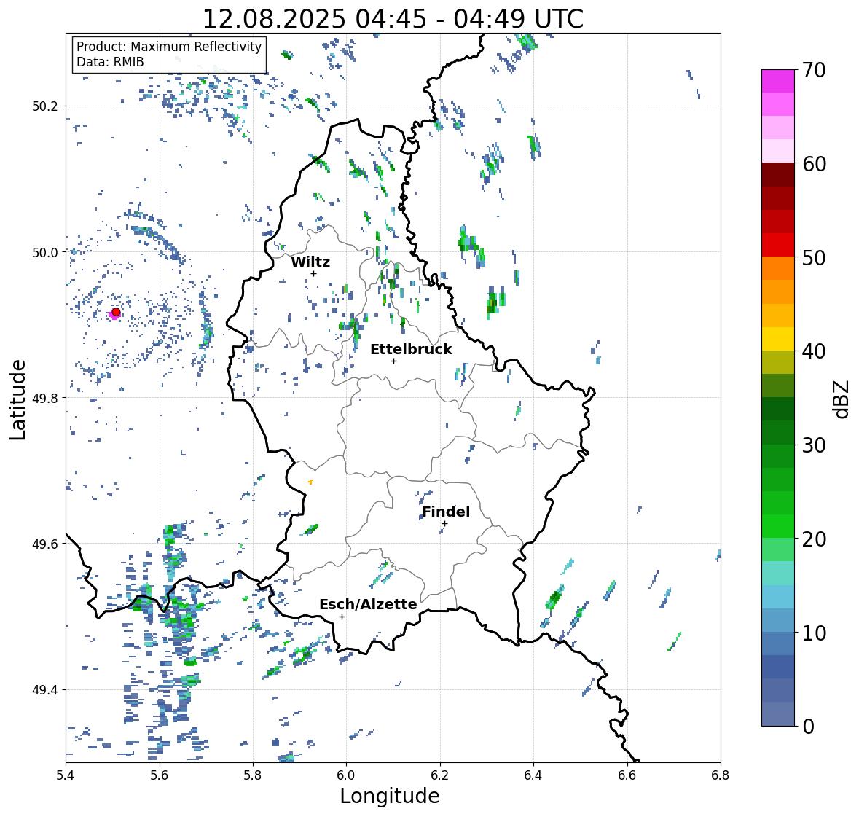Image resolution: width=859 pixels, height=814 pixels.
Task: Click the Longitude axis label
Action: pyautogui.click(x=390, y=796)
